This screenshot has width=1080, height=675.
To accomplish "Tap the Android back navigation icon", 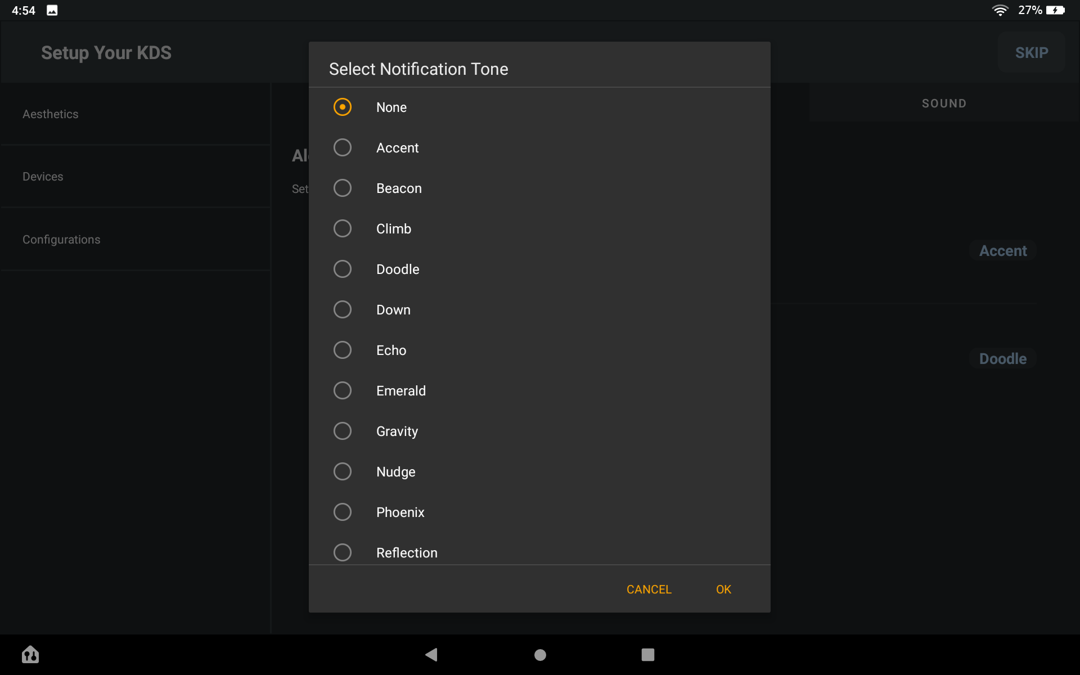I will click(x=431, y=654).
